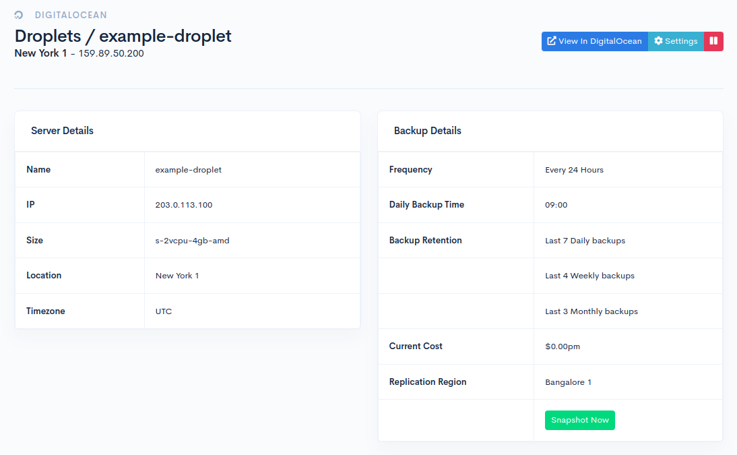Click the Every 24 Hours frequency value
The width and height of the screenshot is (737, 455).
click(574, 169)
